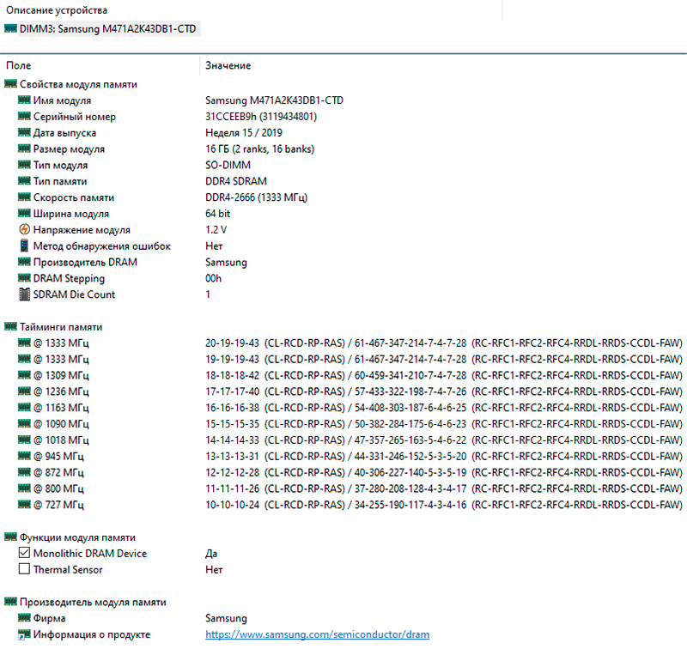Screen dimensions: 687x649
Task: Open the samsung.com/semiconductor/dram link
Action: point(317,634)
